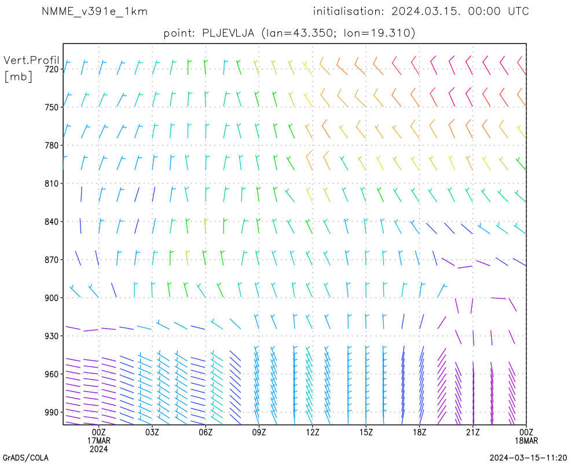Click the GrADS/COLA credit text
The width and height of the screenshot is (579, 463).
click(25, 458)
